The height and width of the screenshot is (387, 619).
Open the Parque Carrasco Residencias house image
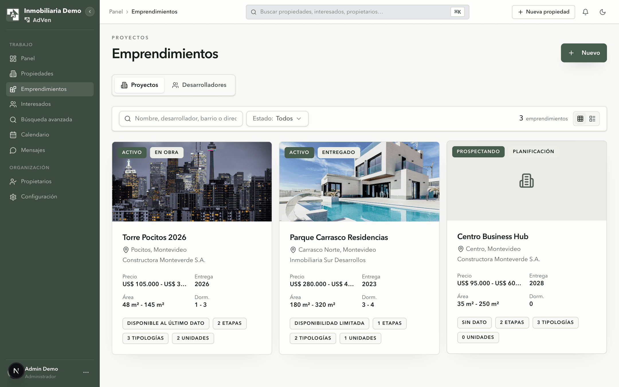coord(359,182)
